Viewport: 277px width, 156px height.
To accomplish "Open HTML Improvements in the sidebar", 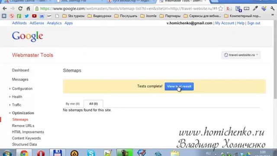I will pos(28,132).
